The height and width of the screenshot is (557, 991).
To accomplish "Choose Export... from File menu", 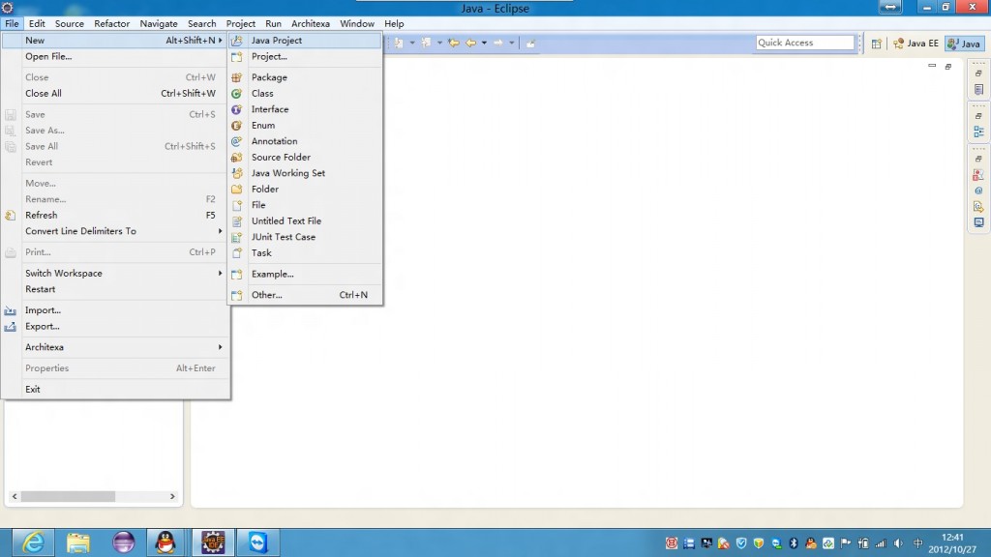I will [116, 326].
